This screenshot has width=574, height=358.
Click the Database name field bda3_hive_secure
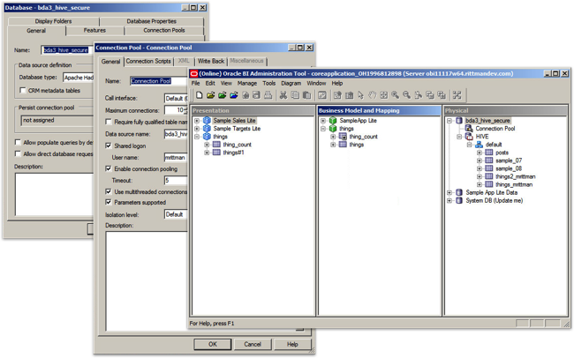(x=66, y=50)
